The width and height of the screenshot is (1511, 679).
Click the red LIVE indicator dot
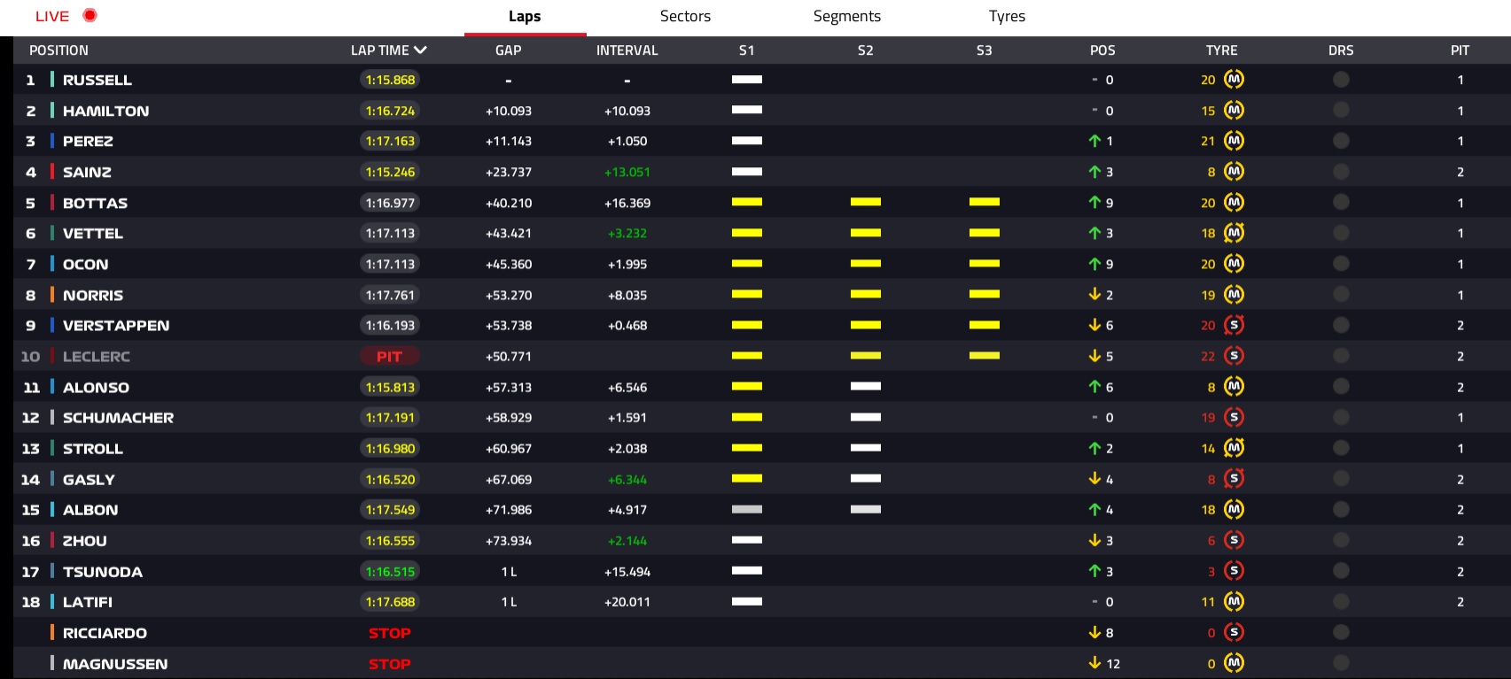90,16
